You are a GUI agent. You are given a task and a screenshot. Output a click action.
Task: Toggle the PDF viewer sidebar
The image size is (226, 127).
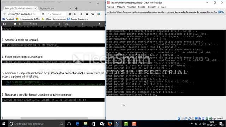pyautogui.click(x=4, y=24)
